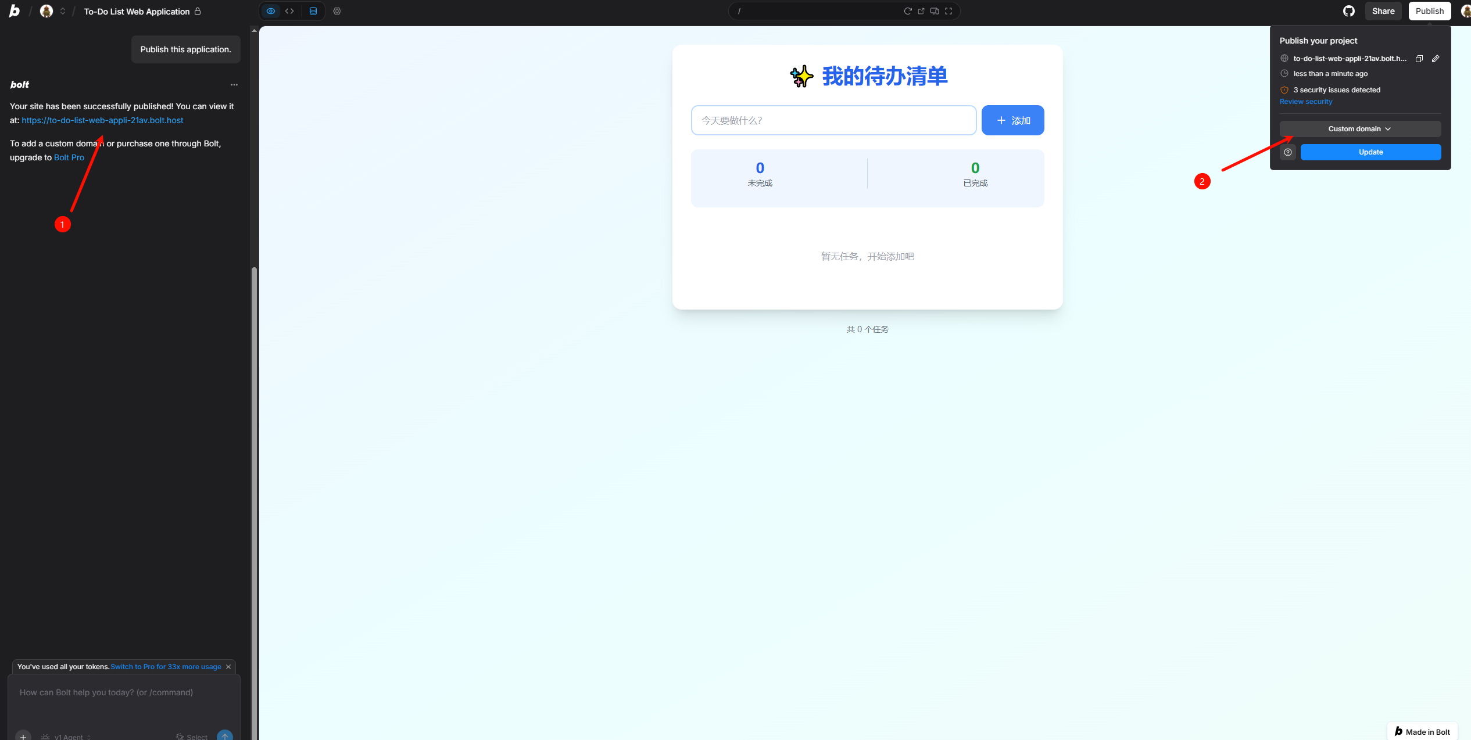Click the database icon in toolbar
Screen dimensions: 1471x740
pyautogui.click(x=313, y=11)
